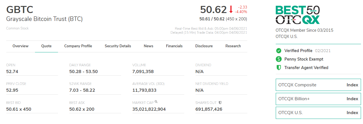Open the OTCQX Composite index
The height and width of the screenshot is (124, 363).
(318, 85)
